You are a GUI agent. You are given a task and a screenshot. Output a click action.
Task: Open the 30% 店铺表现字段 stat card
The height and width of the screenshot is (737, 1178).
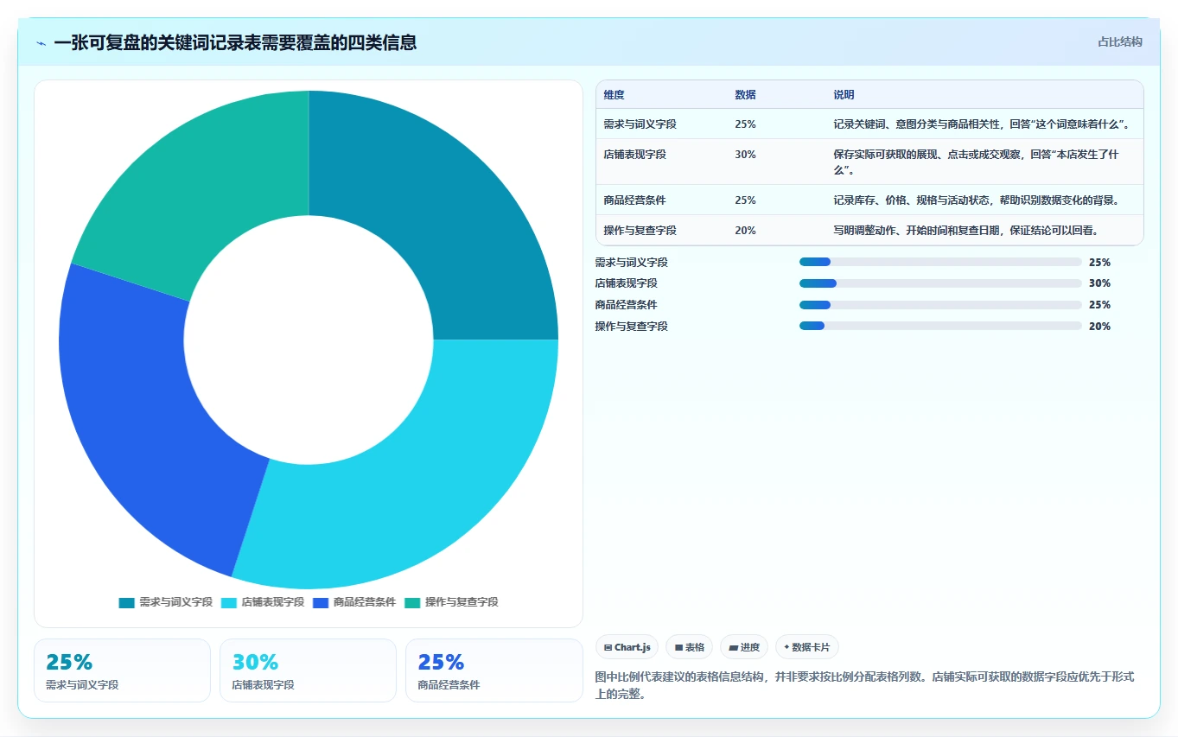click(x=308, y=670)
